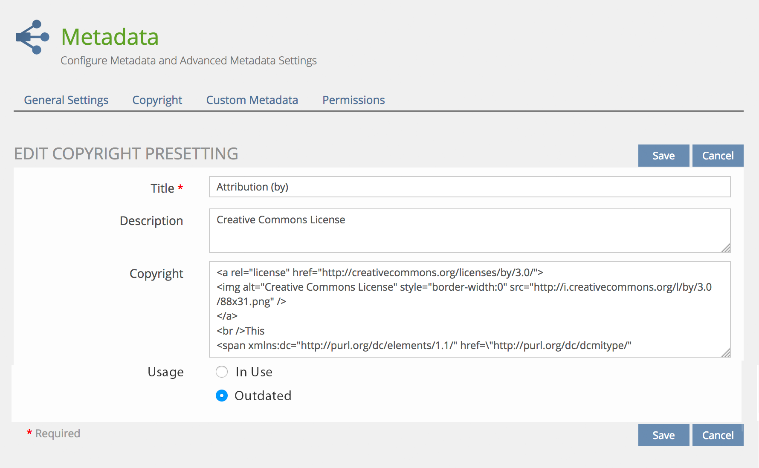Select the In Use radio button
The image size is (759, 468).
(222, 372)
